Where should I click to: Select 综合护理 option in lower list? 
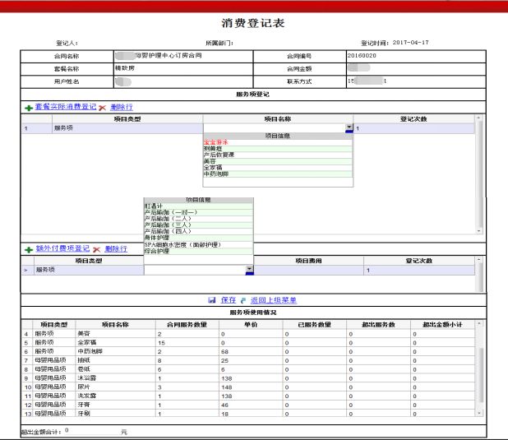tap(198, 252)
